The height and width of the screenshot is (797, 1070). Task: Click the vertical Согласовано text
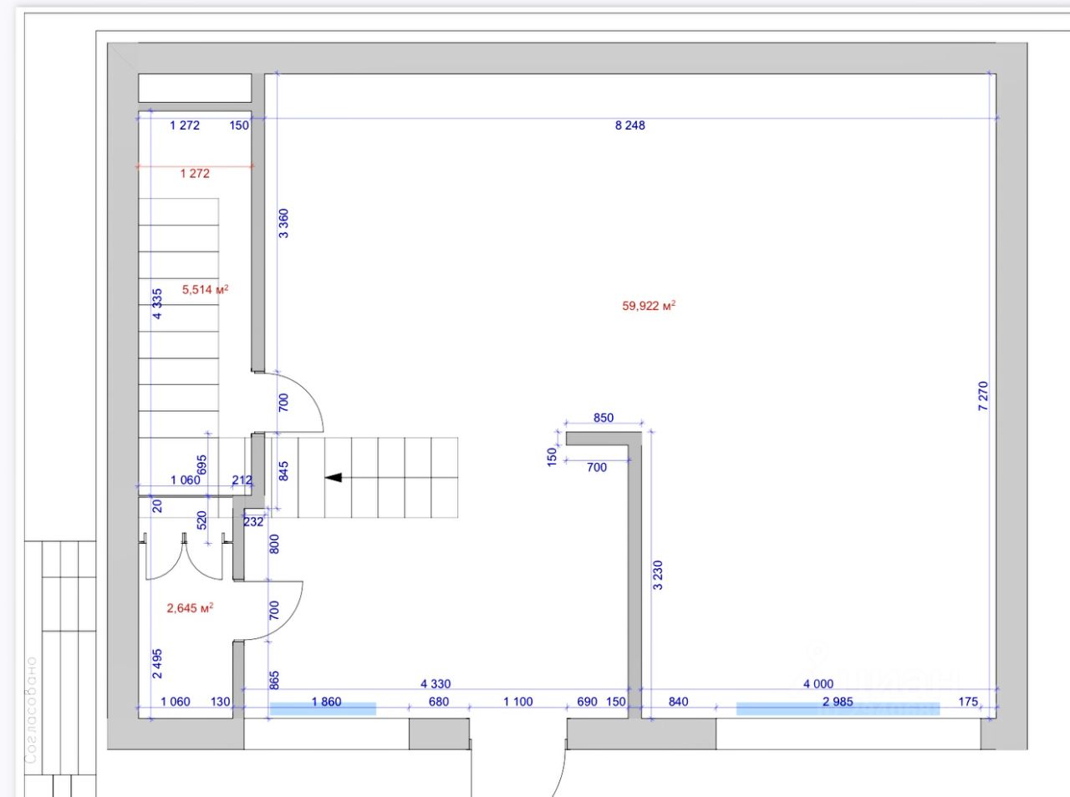point(31,710)
